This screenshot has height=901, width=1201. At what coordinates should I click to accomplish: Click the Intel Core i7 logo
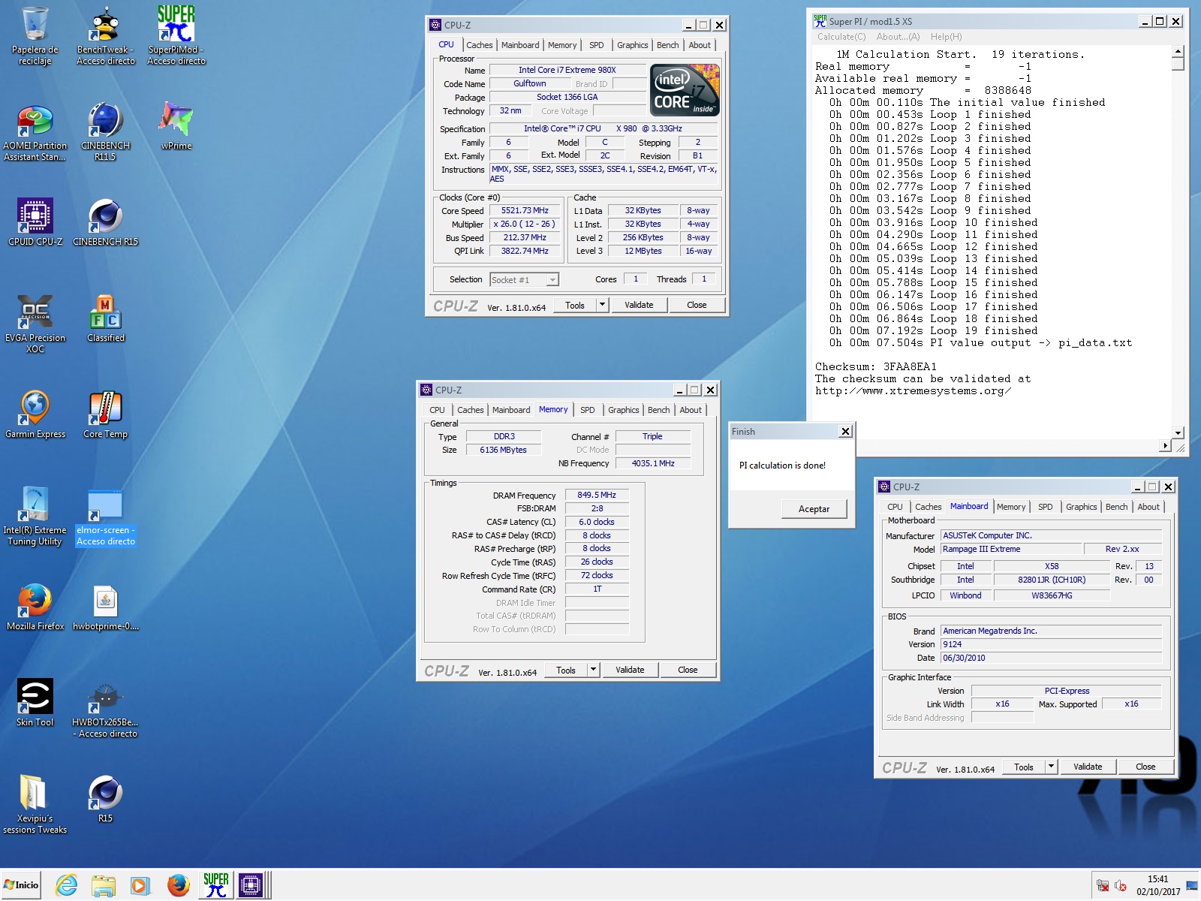(x=685, y=90)
